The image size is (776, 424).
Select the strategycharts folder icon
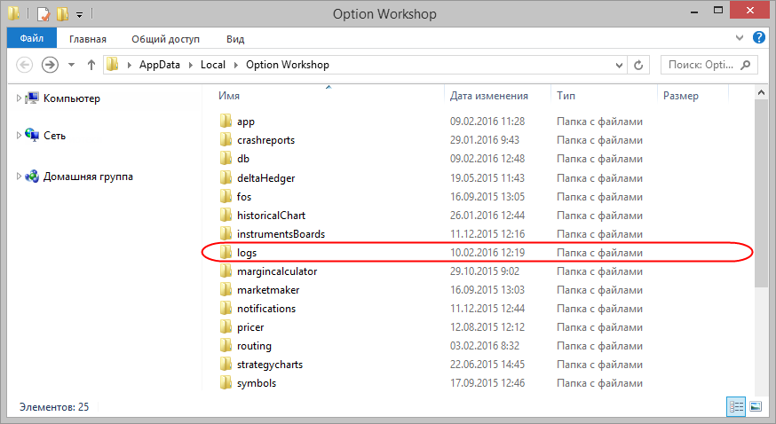pyautogui.click(x=226, y=365)
